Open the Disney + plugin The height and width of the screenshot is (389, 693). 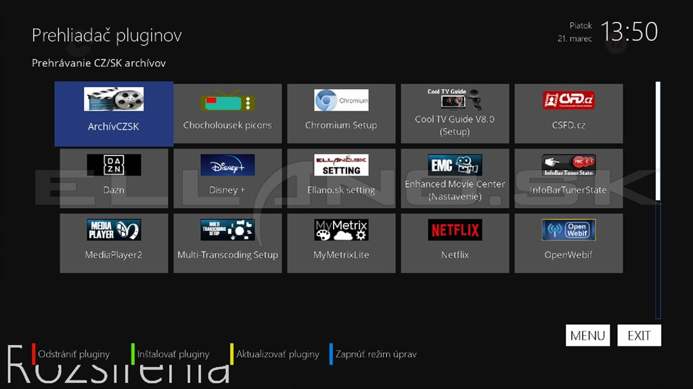point(227,178)
